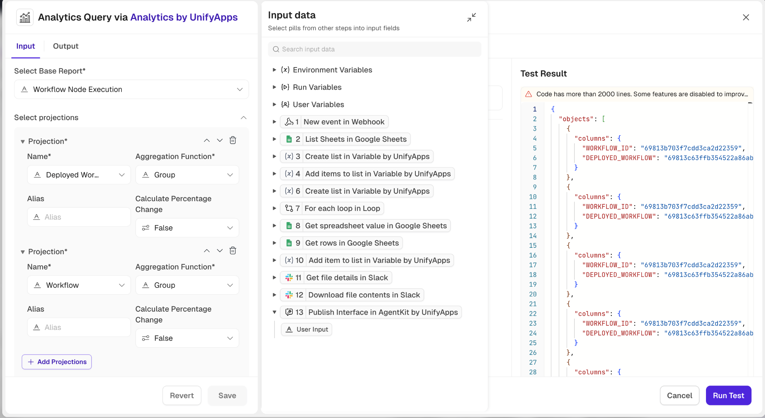Click the Add Projections button

pyautogui.click(x=57, y=362)
